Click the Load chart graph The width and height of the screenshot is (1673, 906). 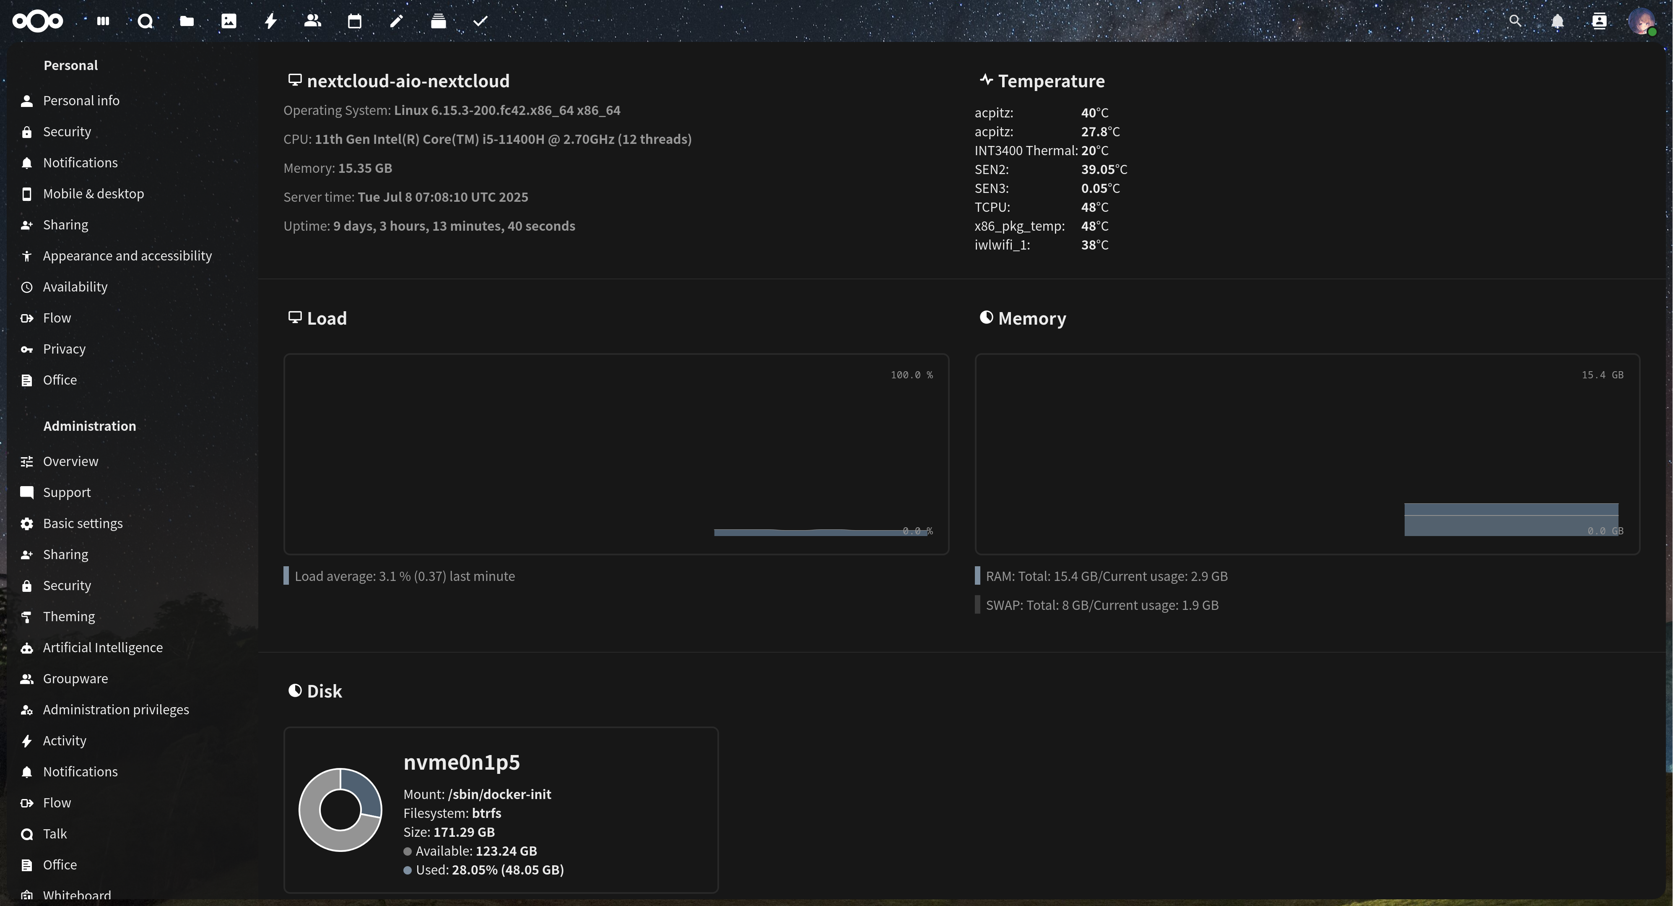coord(616,454)
